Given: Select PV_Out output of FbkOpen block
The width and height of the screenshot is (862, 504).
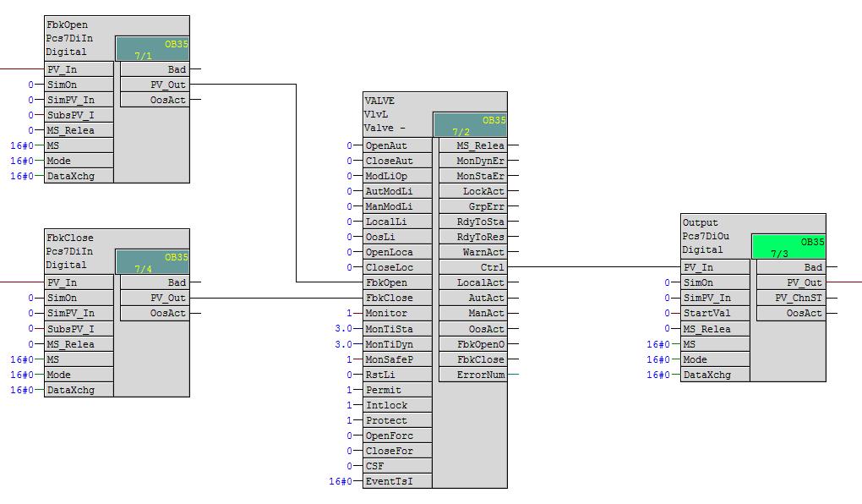Looking at the screenshot, I should point(155,85).
